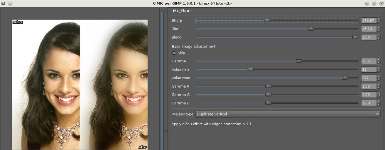Click the 'Before' tag on the preview
The image size is (385, 150).
coord(17,22)
